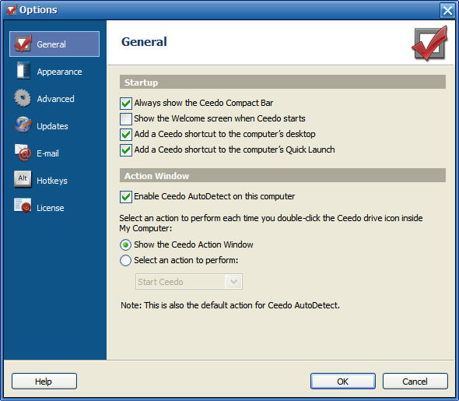Go to the Hotkeys section label

tap(52, 181)
